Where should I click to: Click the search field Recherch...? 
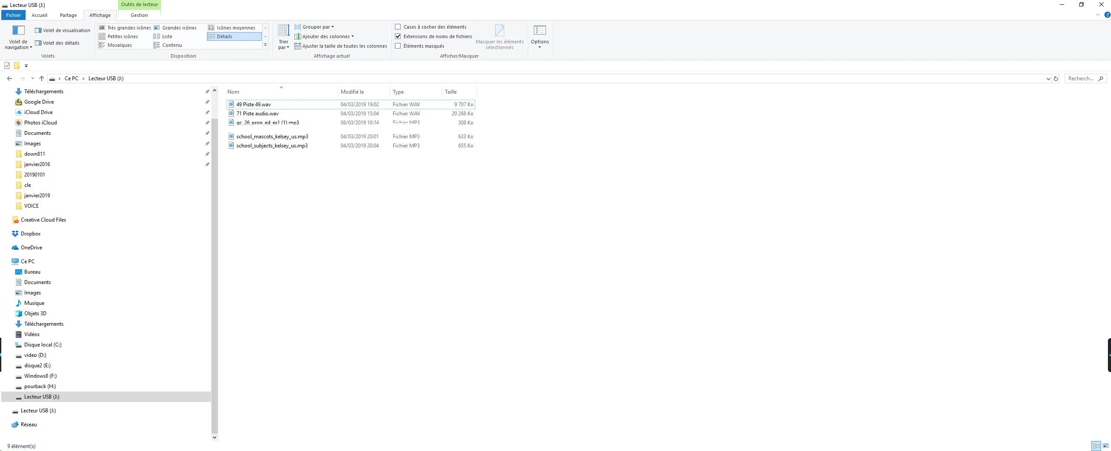(x=1081, y=78)
